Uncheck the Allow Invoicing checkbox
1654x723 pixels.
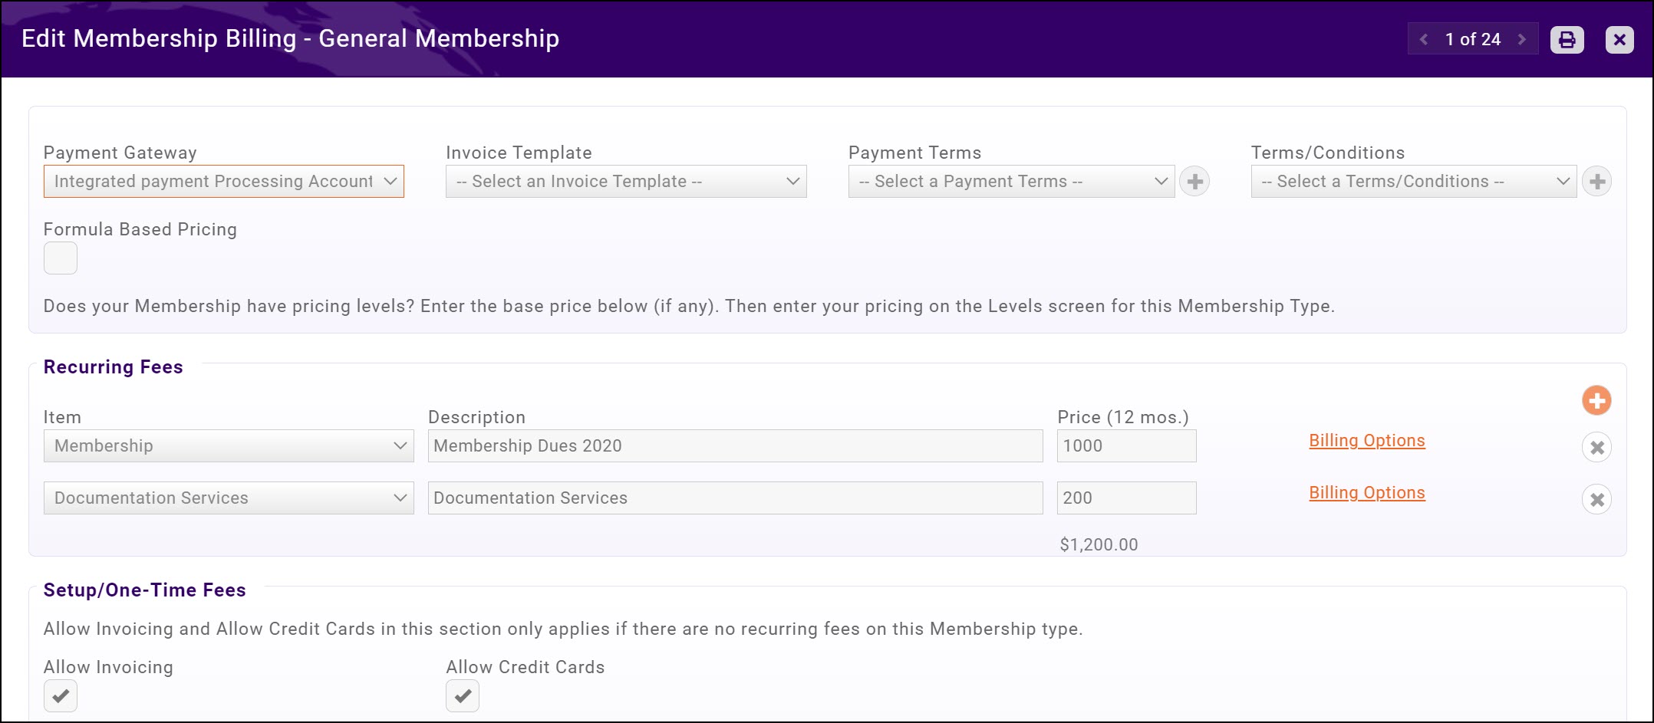(x=60, y=696)
